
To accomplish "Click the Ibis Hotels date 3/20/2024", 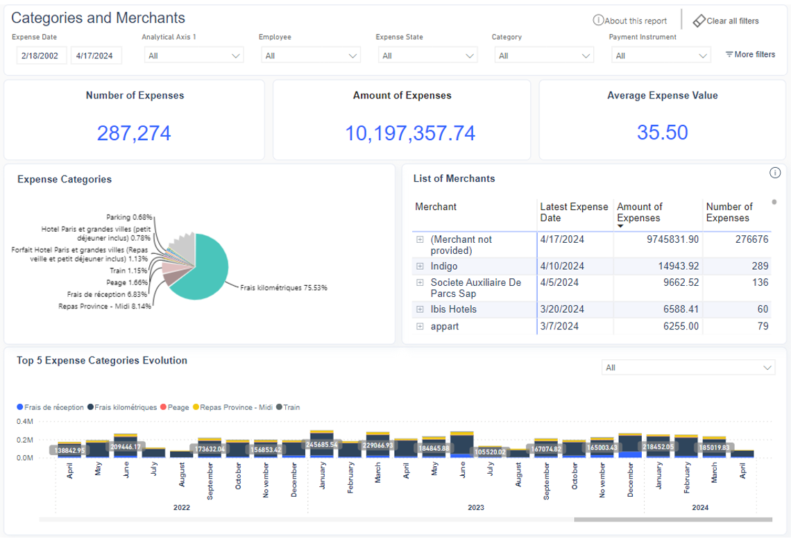I will point(562,309).
